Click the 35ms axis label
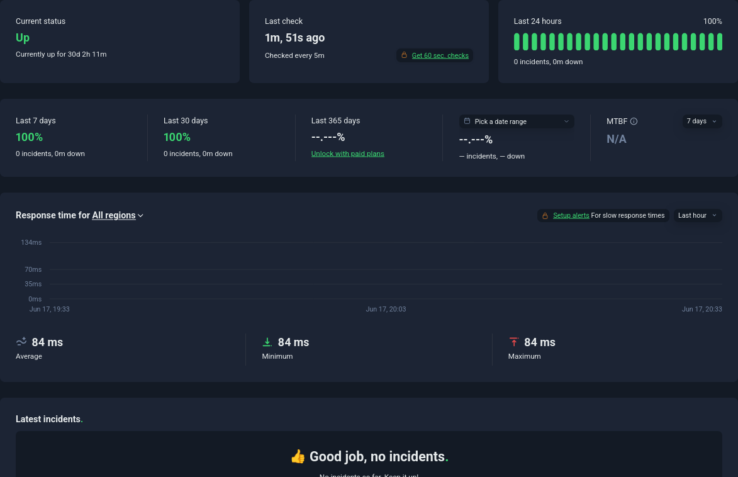Image resolution: width=738 pixels, height=477 pixels. pyautogui.click(x=33, y=284)
